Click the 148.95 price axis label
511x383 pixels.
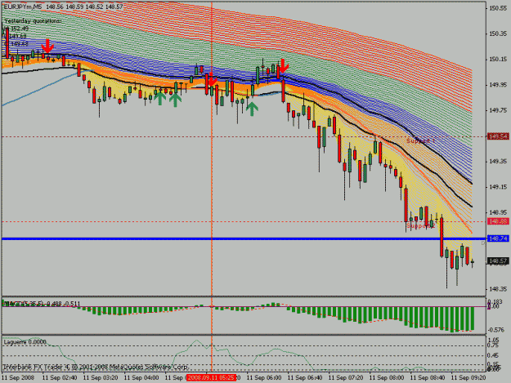click(x=498, y=212)
